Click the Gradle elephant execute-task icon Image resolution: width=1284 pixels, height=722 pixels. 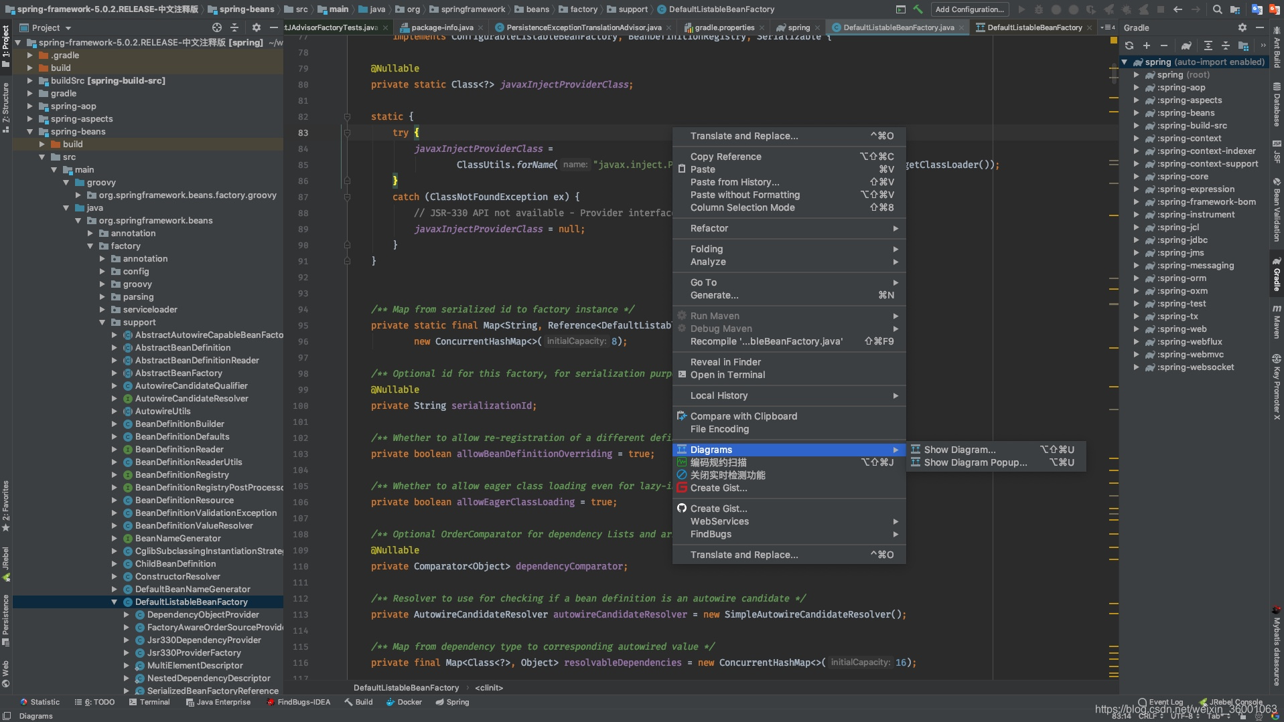(x=1186, y=46)
